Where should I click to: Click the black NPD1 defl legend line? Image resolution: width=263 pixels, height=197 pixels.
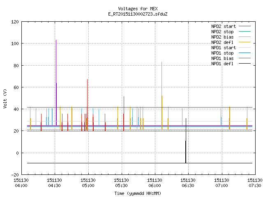(x=245, y=64)
